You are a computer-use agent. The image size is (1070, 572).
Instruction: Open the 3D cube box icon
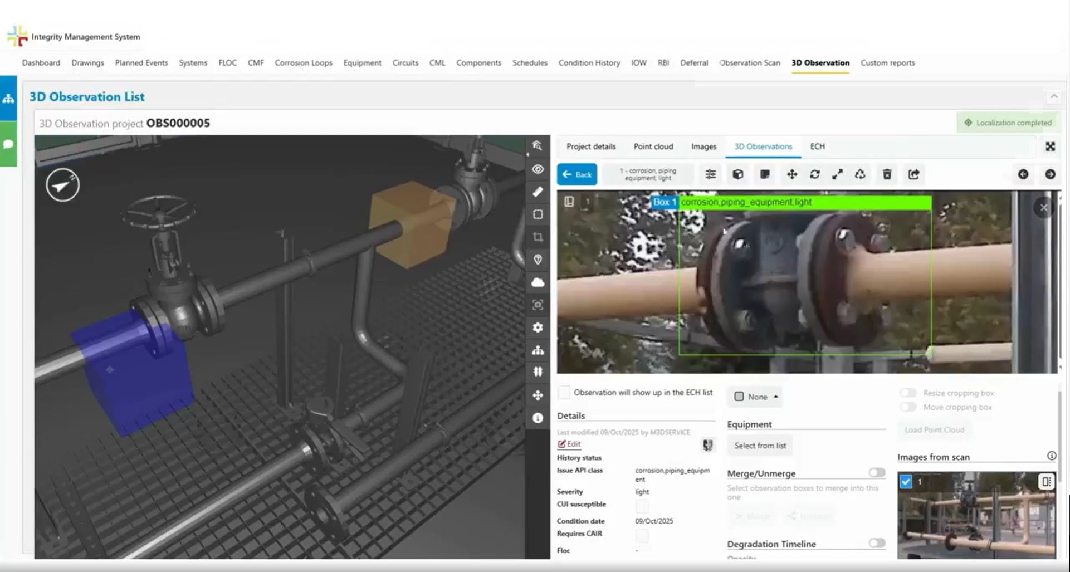[737, 174]
